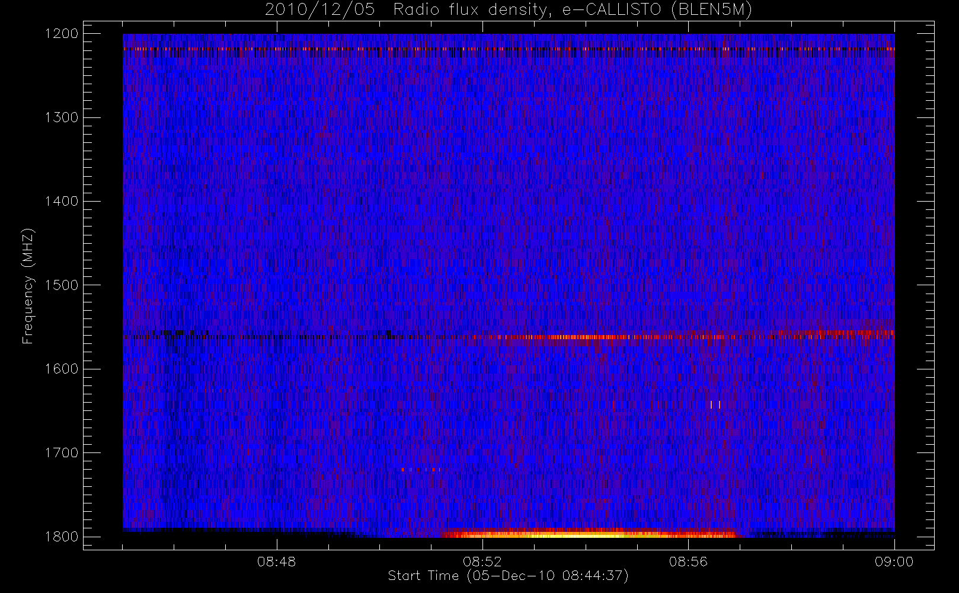Click the 08:52 time tick label
The width and height of the screenshot is (959, 593).
[x=482, y=562]
